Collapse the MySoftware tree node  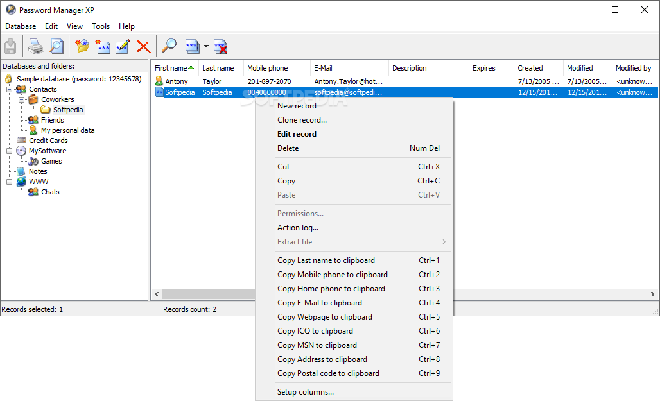pos(9,151)
